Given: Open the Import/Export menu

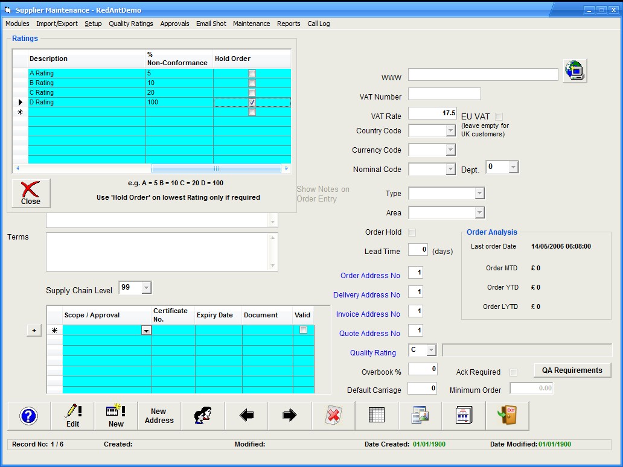Looking at the screenshot, I should pyautogui.click(x=57, y=24).
